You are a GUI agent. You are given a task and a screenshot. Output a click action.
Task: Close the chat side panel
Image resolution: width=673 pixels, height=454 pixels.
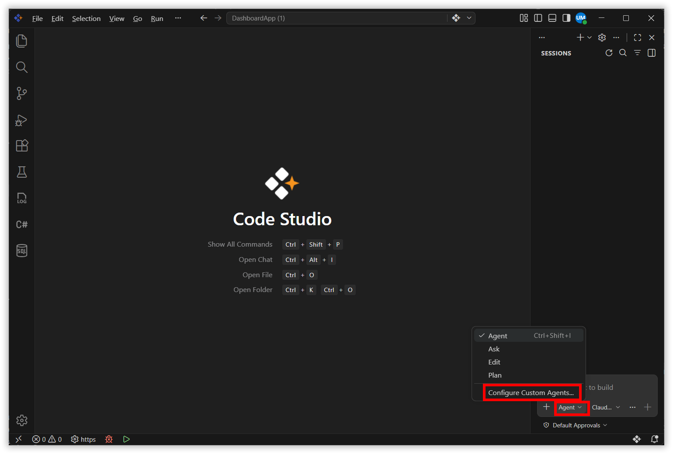[x=652, y=38]
